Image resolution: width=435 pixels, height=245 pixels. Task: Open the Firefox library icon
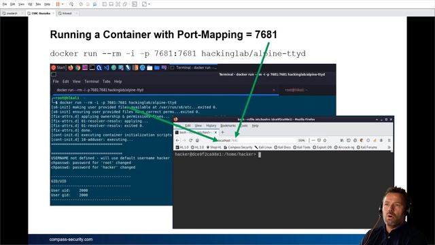pyautogui.click(x=342, y=140)
